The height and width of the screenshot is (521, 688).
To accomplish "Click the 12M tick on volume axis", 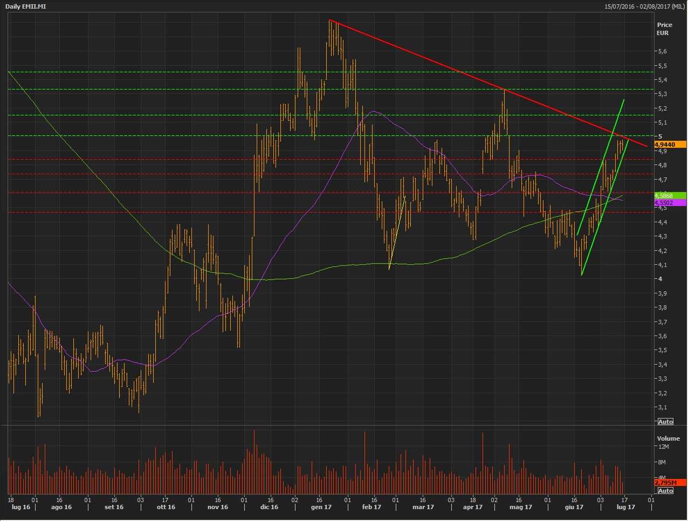I will [x=663, y=447].
